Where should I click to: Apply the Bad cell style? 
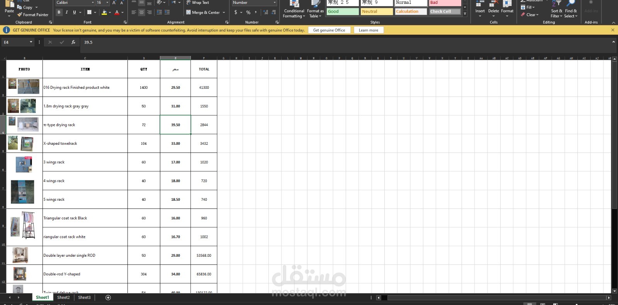pos(445,3)
